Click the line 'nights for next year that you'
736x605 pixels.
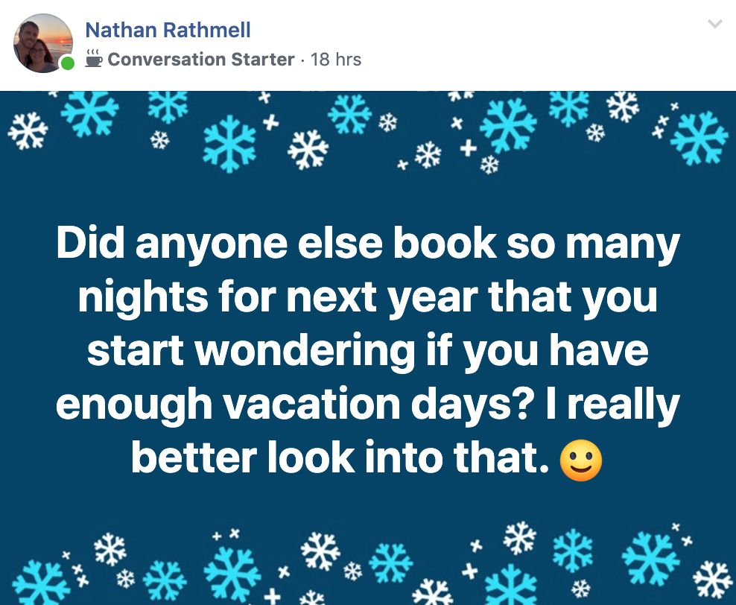368,297
